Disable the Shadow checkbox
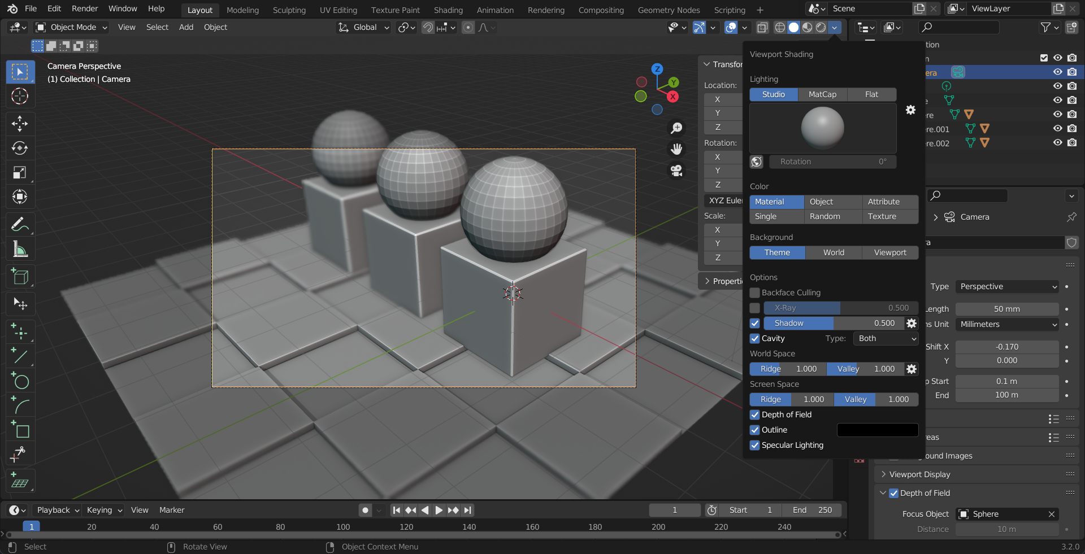Image resolution: width=1085 pixels, height=554 pixels. [x=755, y=324]
